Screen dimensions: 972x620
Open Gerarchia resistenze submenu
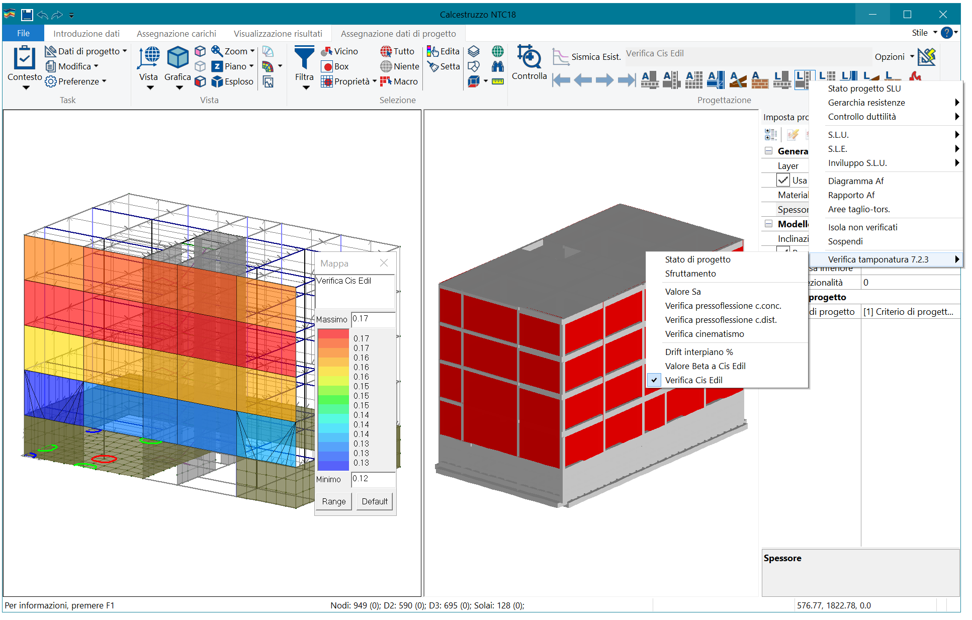(x=886, y=103)
